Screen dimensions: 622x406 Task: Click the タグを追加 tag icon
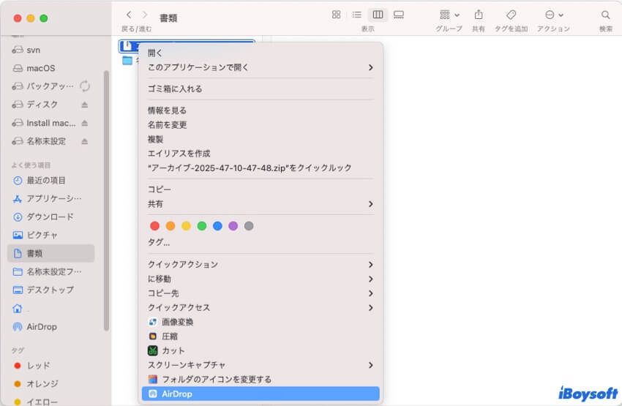pos(511,15)
